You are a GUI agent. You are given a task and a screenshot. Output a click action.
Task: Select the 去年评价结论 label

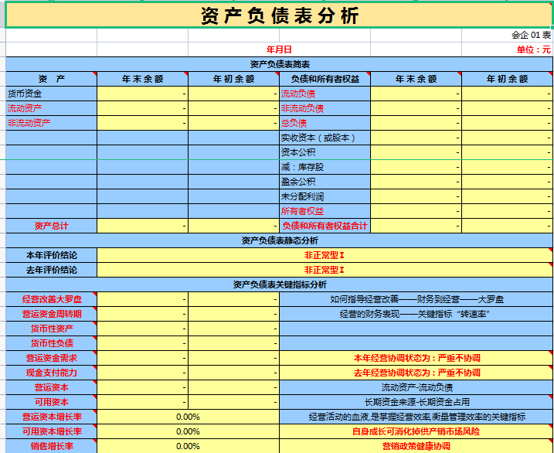point(51,270)
